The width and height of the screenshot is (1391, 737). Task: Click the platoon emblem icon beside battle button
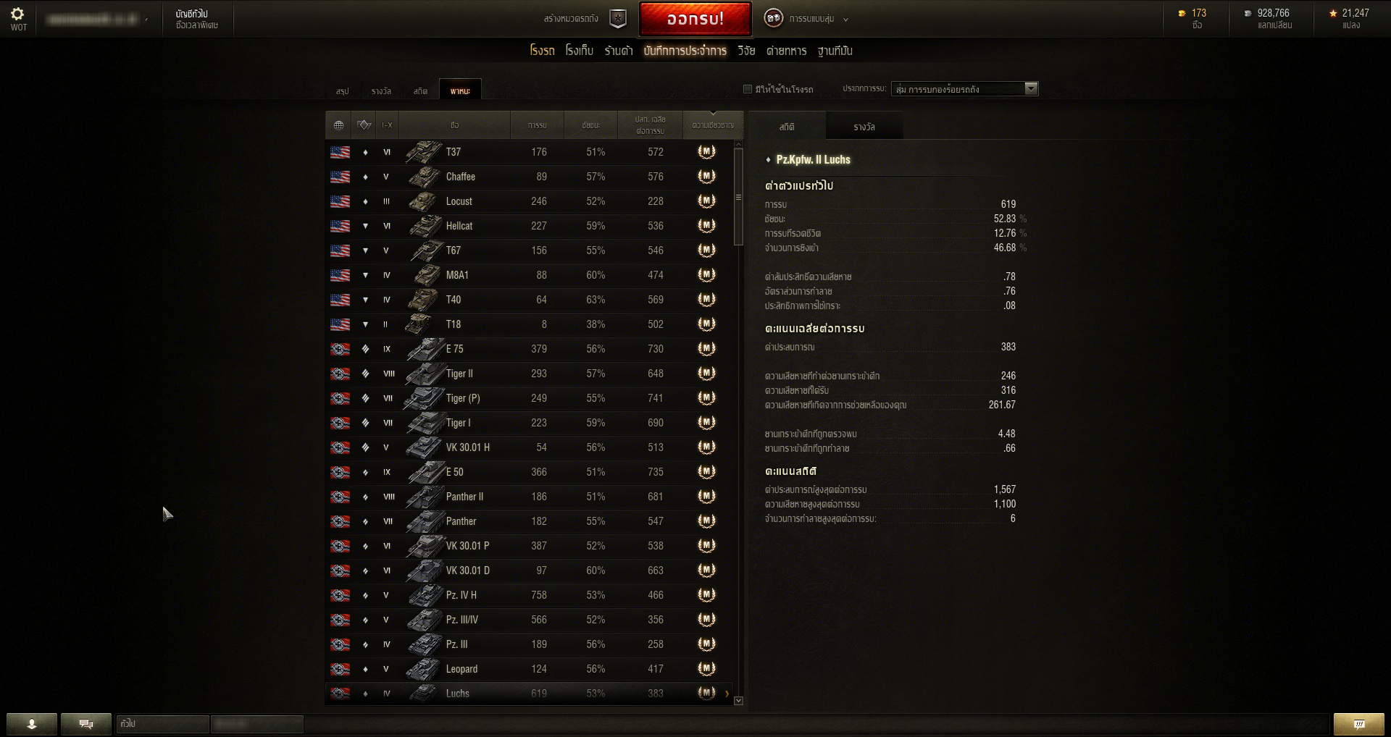tap(617, 19)
